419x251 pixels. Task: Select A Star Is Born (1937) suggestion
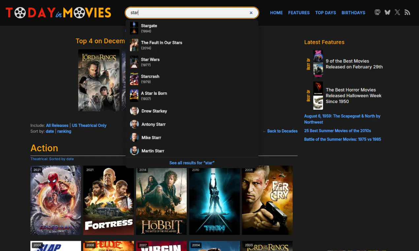(x=192, y=96)
